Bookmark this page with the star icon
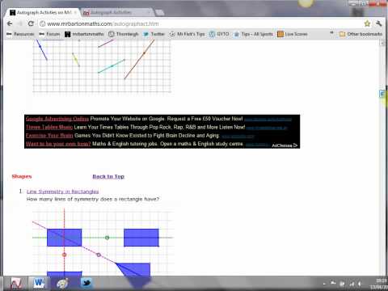Screen dimensions: 388x291 [x=367, y=23]
